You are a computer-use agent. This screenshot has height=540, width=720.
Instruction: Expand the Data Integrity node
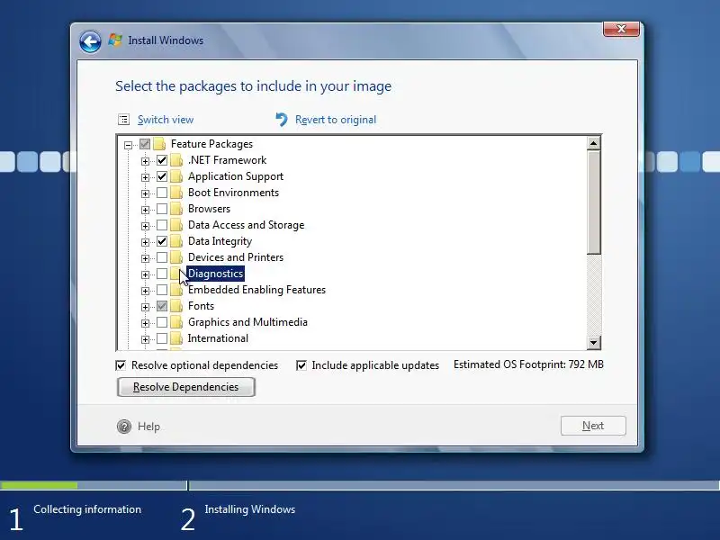coord(145,242)
